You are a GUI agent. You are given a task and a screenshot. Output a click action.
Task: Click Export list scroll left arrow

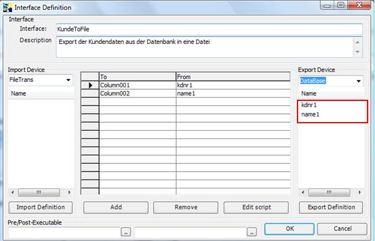(x=303, y=192)
